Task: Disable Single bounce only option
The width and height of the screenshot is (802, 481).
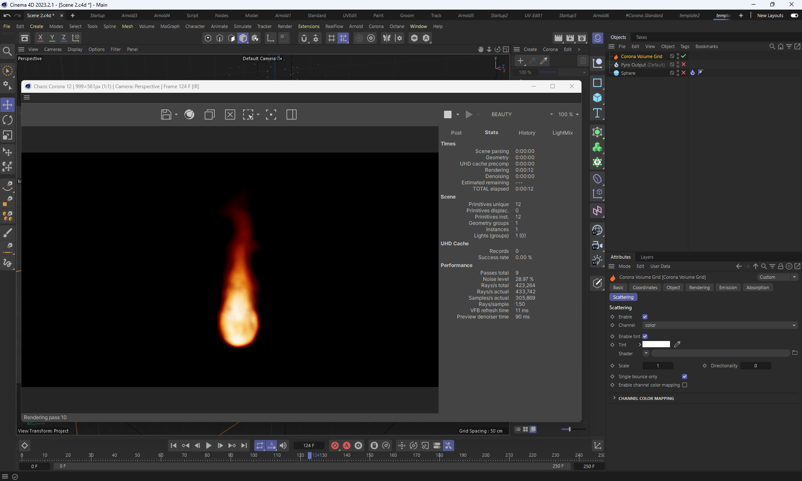Action: (x=685, y=377)
